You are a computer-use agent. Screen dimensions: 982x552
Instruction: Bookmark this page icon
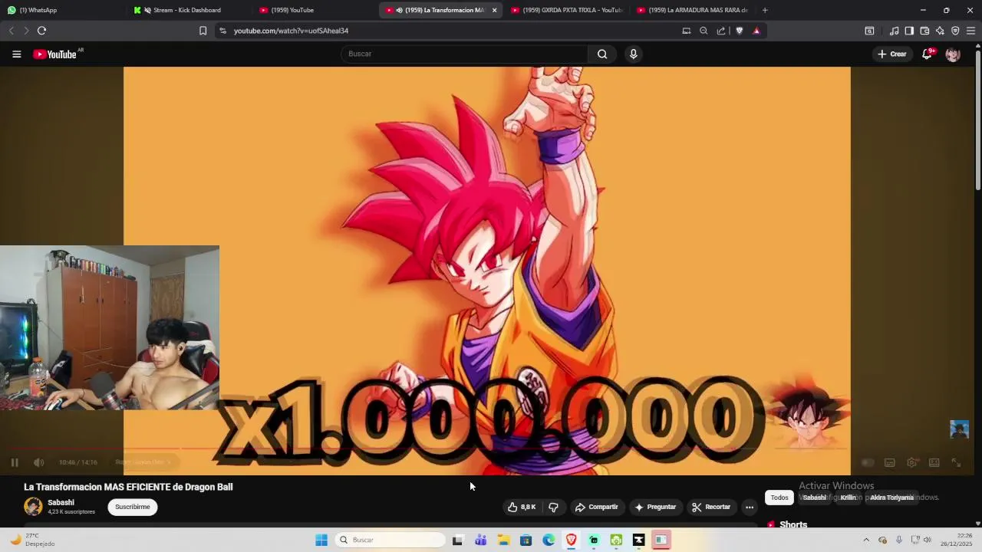pos(203,31)
